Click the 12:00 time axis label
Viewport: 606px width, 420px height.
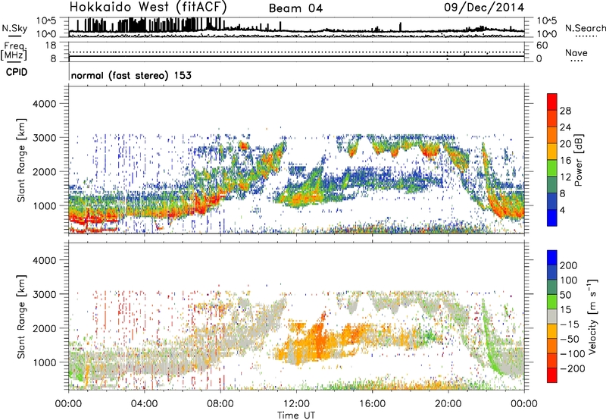pos(296,404)
